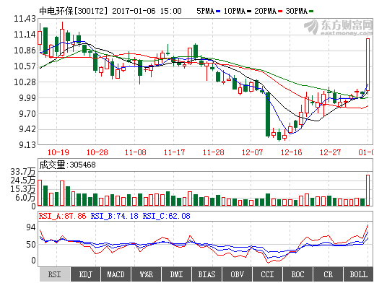The image size is (374, 283).
Task: Click the stock title 中电环保[300172]
Action: [x=73, y=11]
